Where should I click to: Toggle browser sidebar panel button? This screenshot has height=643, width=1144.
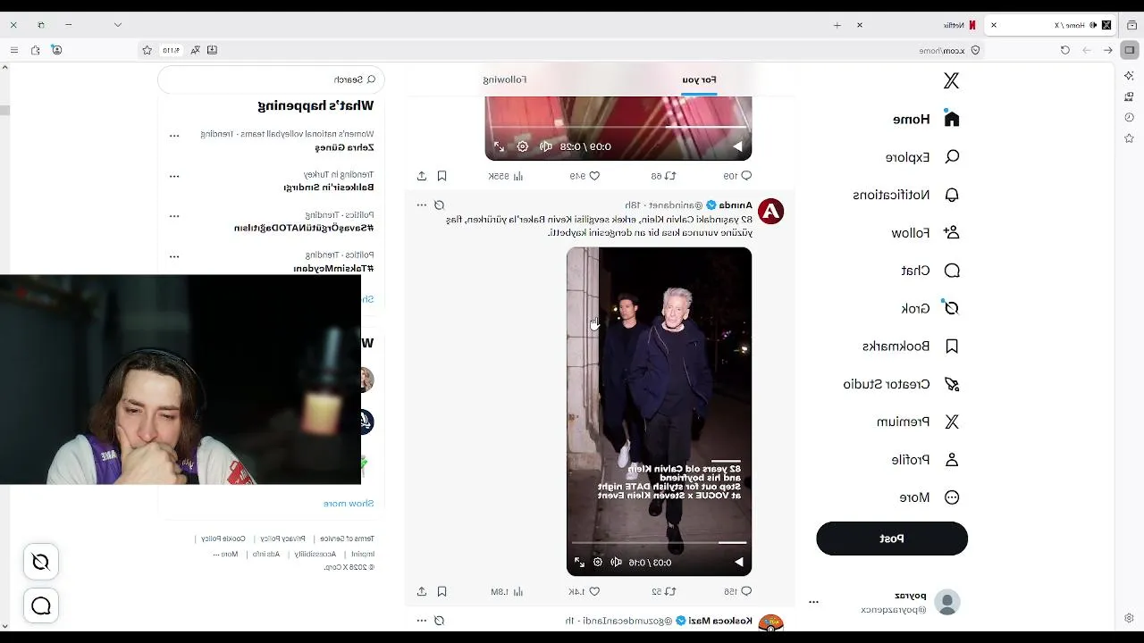pos(1131,50)
